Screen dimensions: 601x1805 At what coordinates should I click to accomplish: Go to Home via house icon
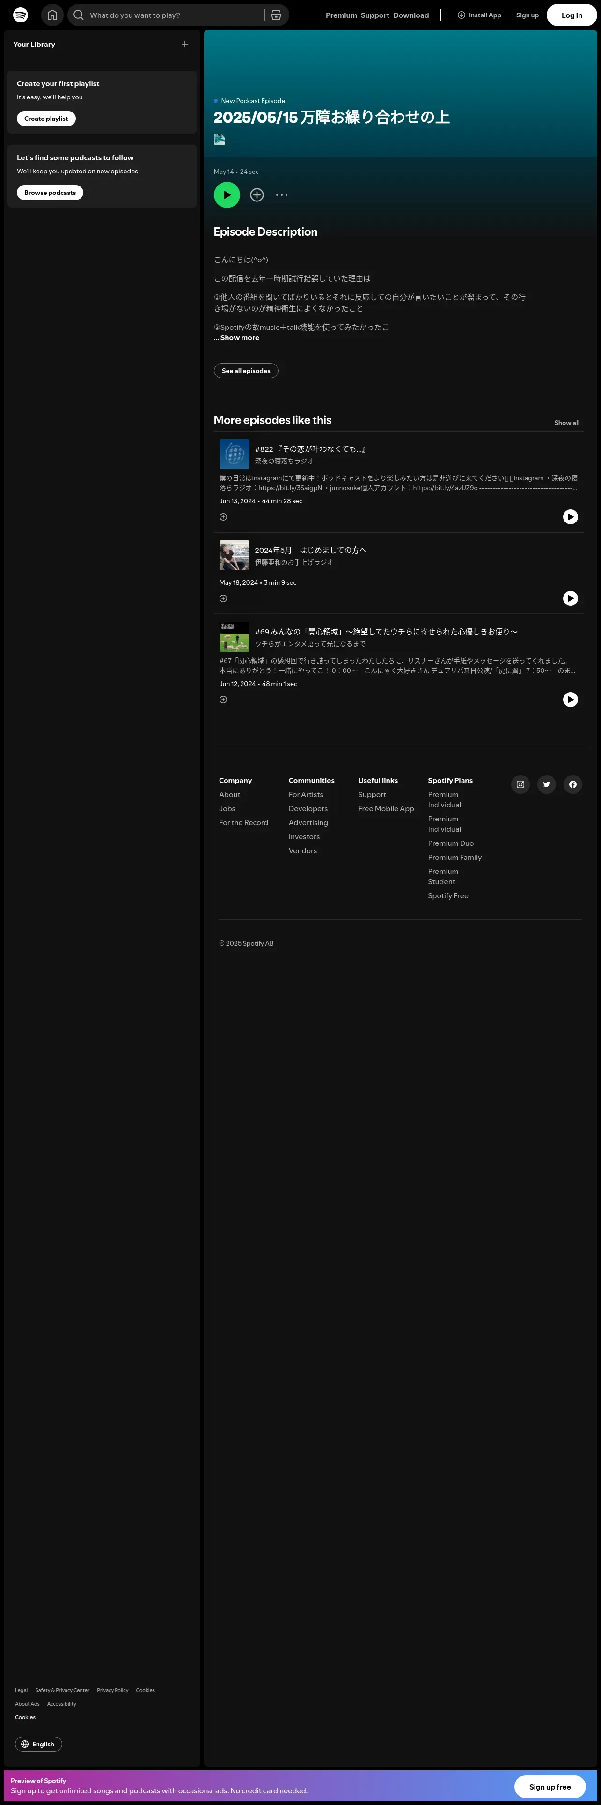(52, 15)
